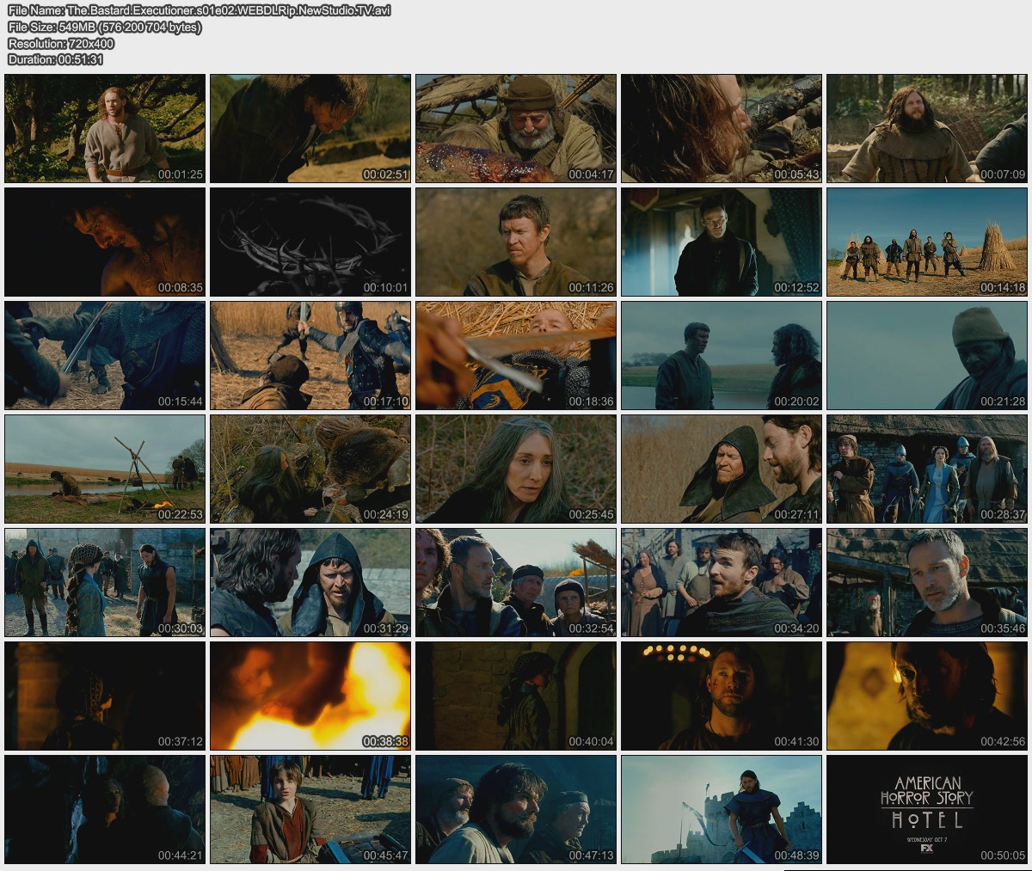Click the village crowd thumbnail at 00:28:37

(927, 469)
